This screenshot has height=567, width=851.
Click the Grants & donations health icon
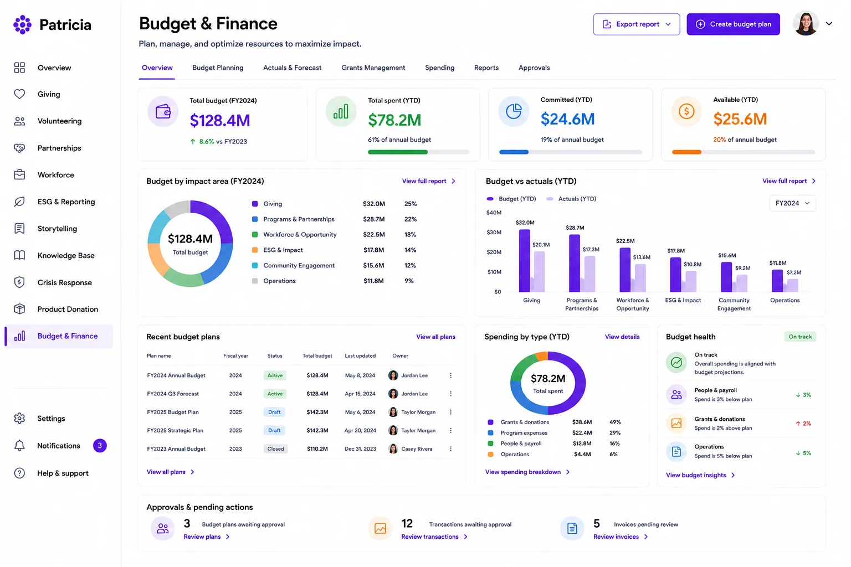point(676,423)
